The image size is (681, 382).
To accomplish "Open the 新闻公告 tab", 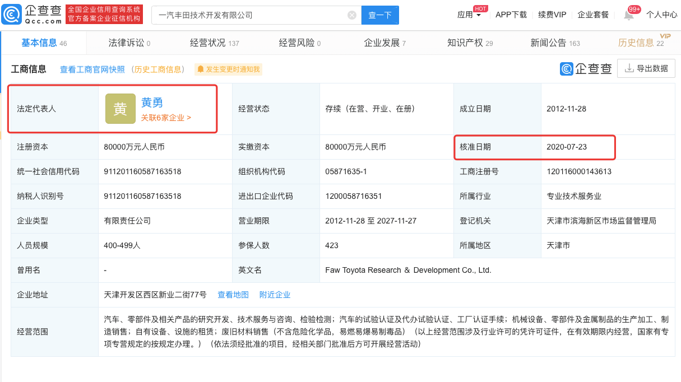I will pos(549,43).
